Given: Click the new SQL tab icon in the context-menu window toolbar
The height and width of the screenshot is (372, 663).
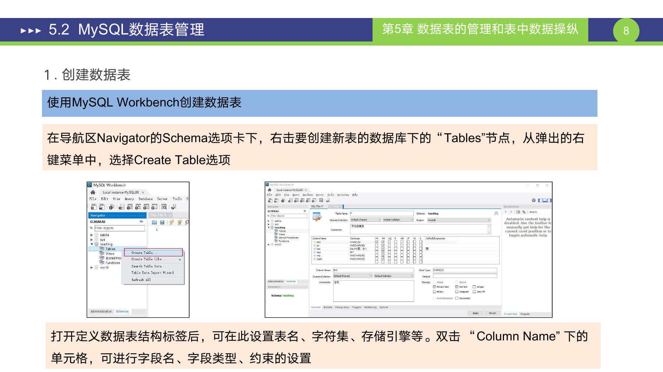Looking at the screenshot, I should pos(94,207).
